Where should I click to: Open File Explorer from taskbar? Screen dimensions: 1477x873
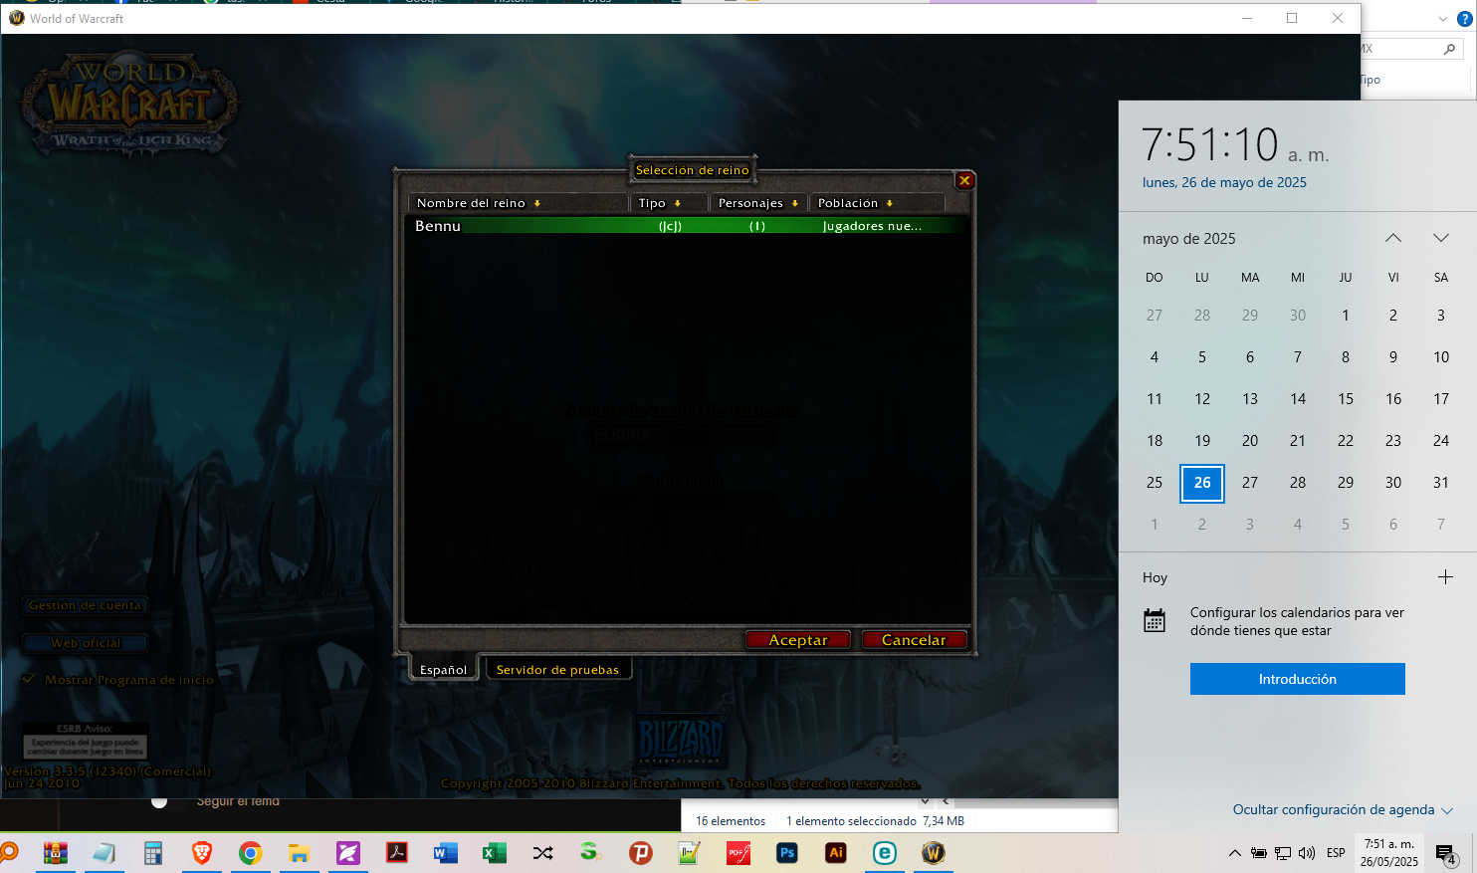pyautogui.click(x=299, y=853)
